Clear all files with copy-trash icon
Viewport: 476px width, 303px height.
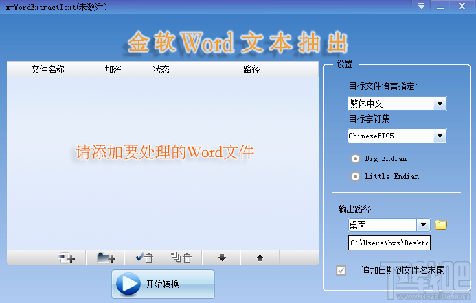183,258
